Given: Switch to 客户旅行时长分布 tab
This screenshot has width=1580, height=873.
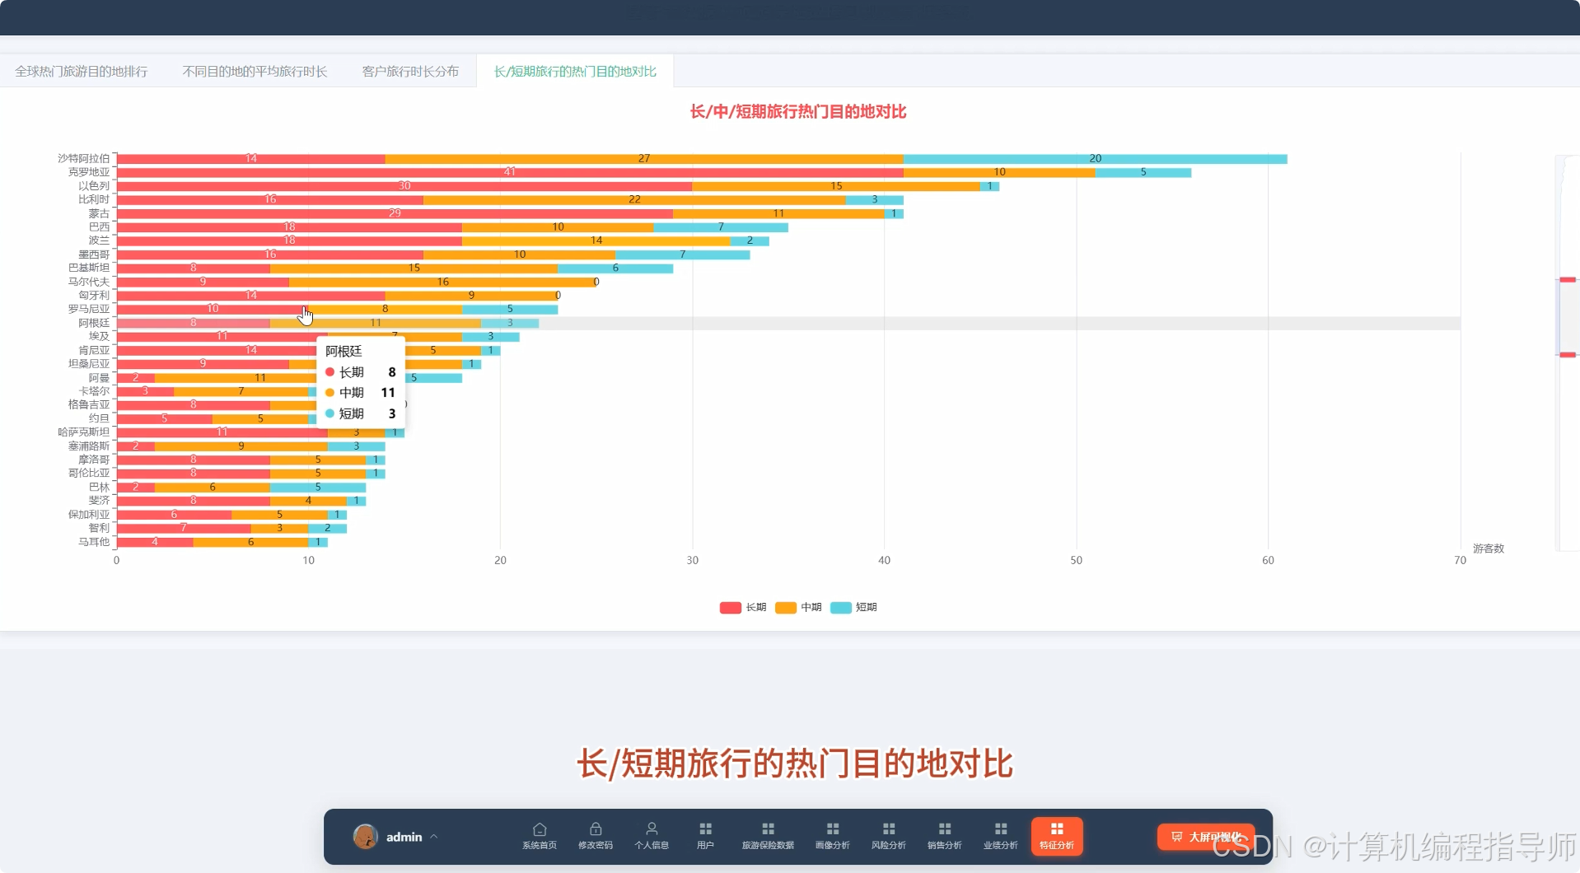Looking at the screenshot, I should point(410,72).
